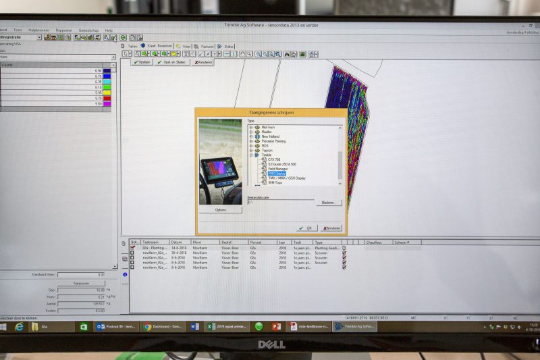The height and width of the screenshot is (360, 540).
Task: Uncheck the 02a - Planting row checkbox
Action: pyautogui.click(x=132, y=248)
